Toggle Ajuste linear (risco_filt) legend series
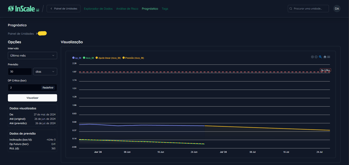 (108, 58)
